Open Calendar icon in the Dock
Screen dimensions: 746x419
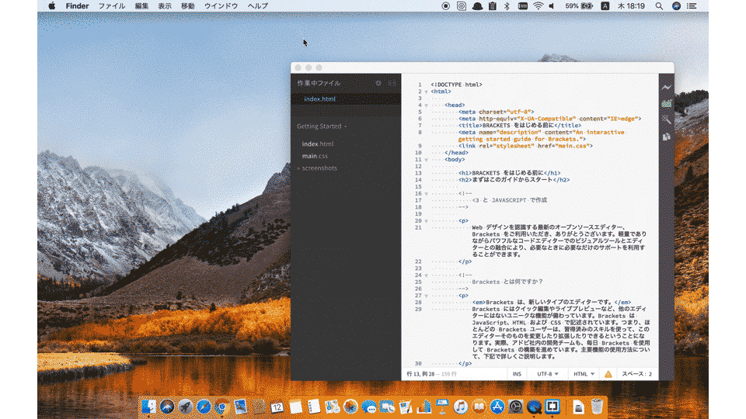tap(277, 407)
